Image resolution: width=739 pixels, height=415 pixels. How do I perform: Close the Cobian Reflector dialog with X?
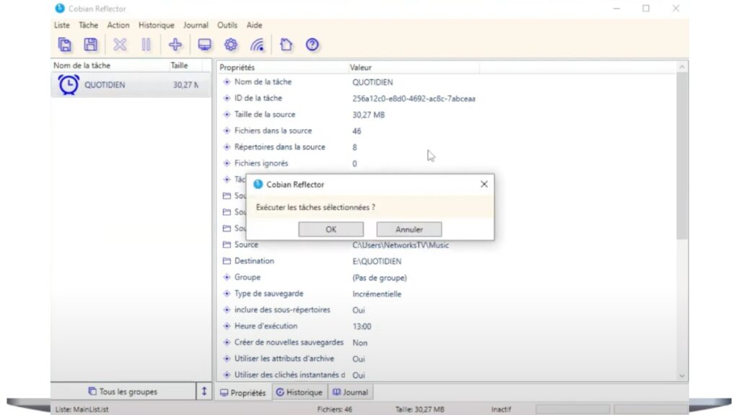484,184
